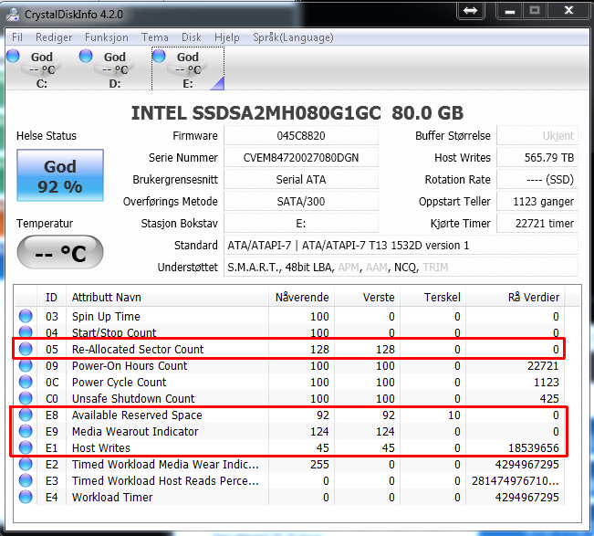The height and width of the screenshot is (536, 594).
Task: Click the CrystalDiskInfo title bar app icon
Action: (13, 14)
